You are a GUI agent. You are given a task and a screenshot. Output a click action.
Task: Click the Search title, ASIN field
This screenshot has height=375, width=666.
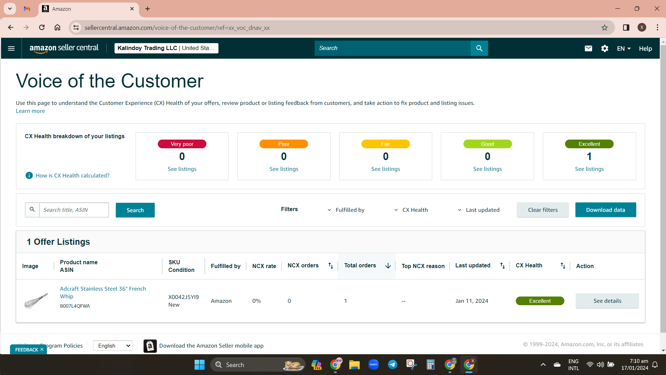74,210
